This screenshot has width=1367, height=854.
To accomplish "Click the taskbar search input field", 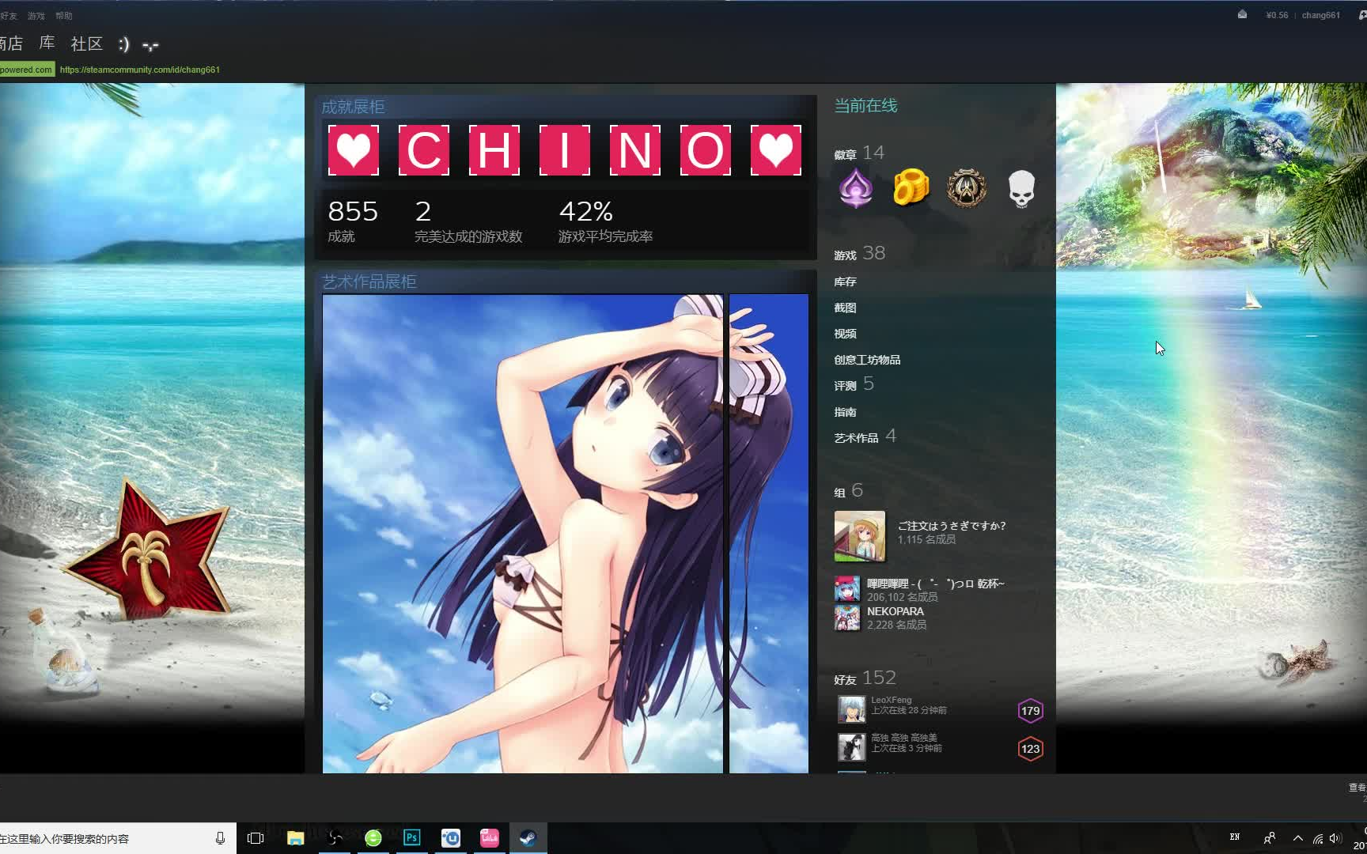I will click(107, 838).
